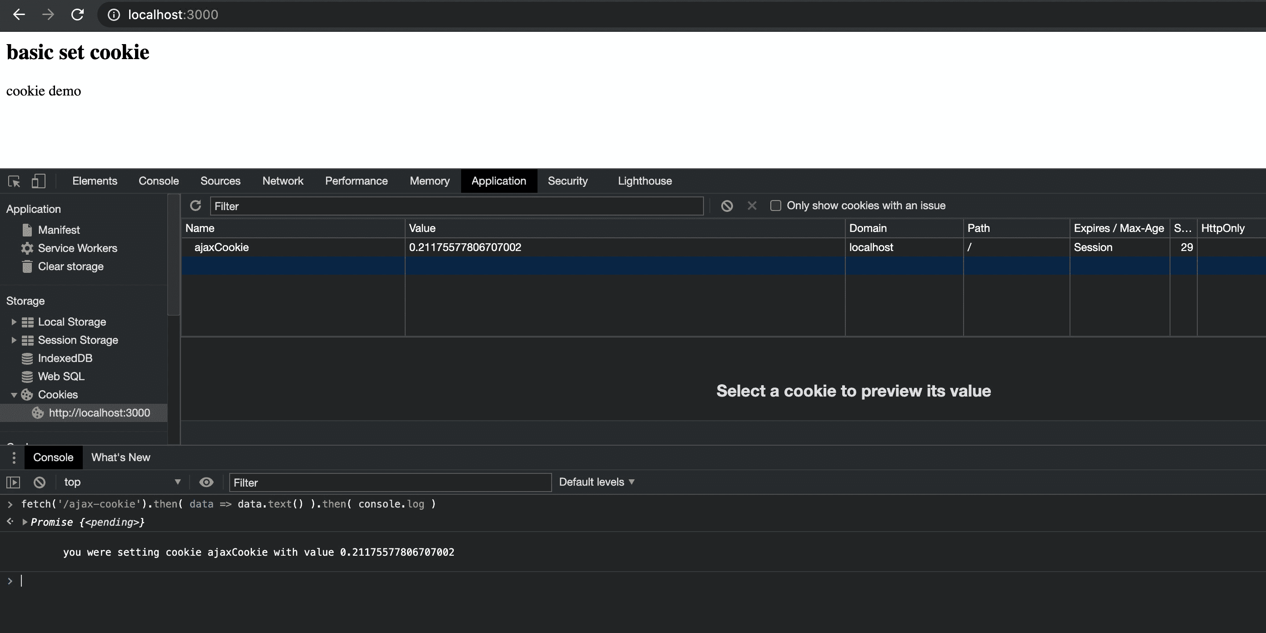Open the Default levels dropdown

click(597, 482)
